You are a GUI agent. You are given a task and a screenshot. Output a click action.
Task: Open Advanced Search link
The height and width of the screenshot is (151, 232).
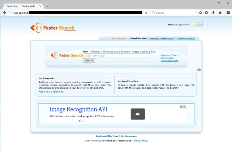click(x=170, y=55)
